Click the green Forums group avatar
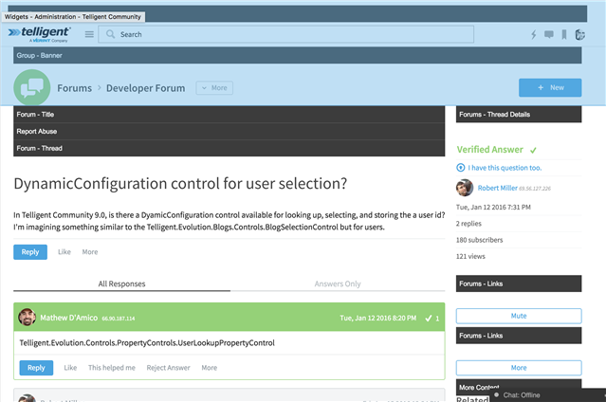This screenshot has width=606, height=402. tap(32, 87)
